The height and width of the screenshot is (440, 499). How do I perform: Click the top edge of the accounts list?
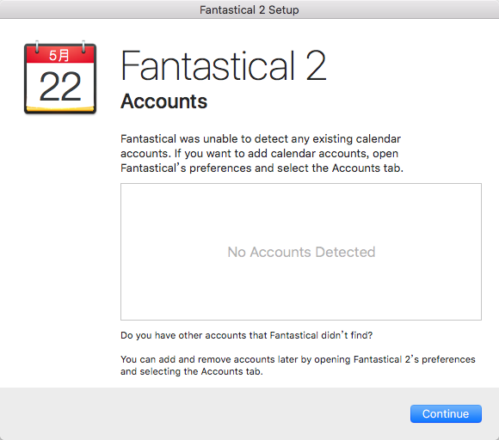pos(301,183)
